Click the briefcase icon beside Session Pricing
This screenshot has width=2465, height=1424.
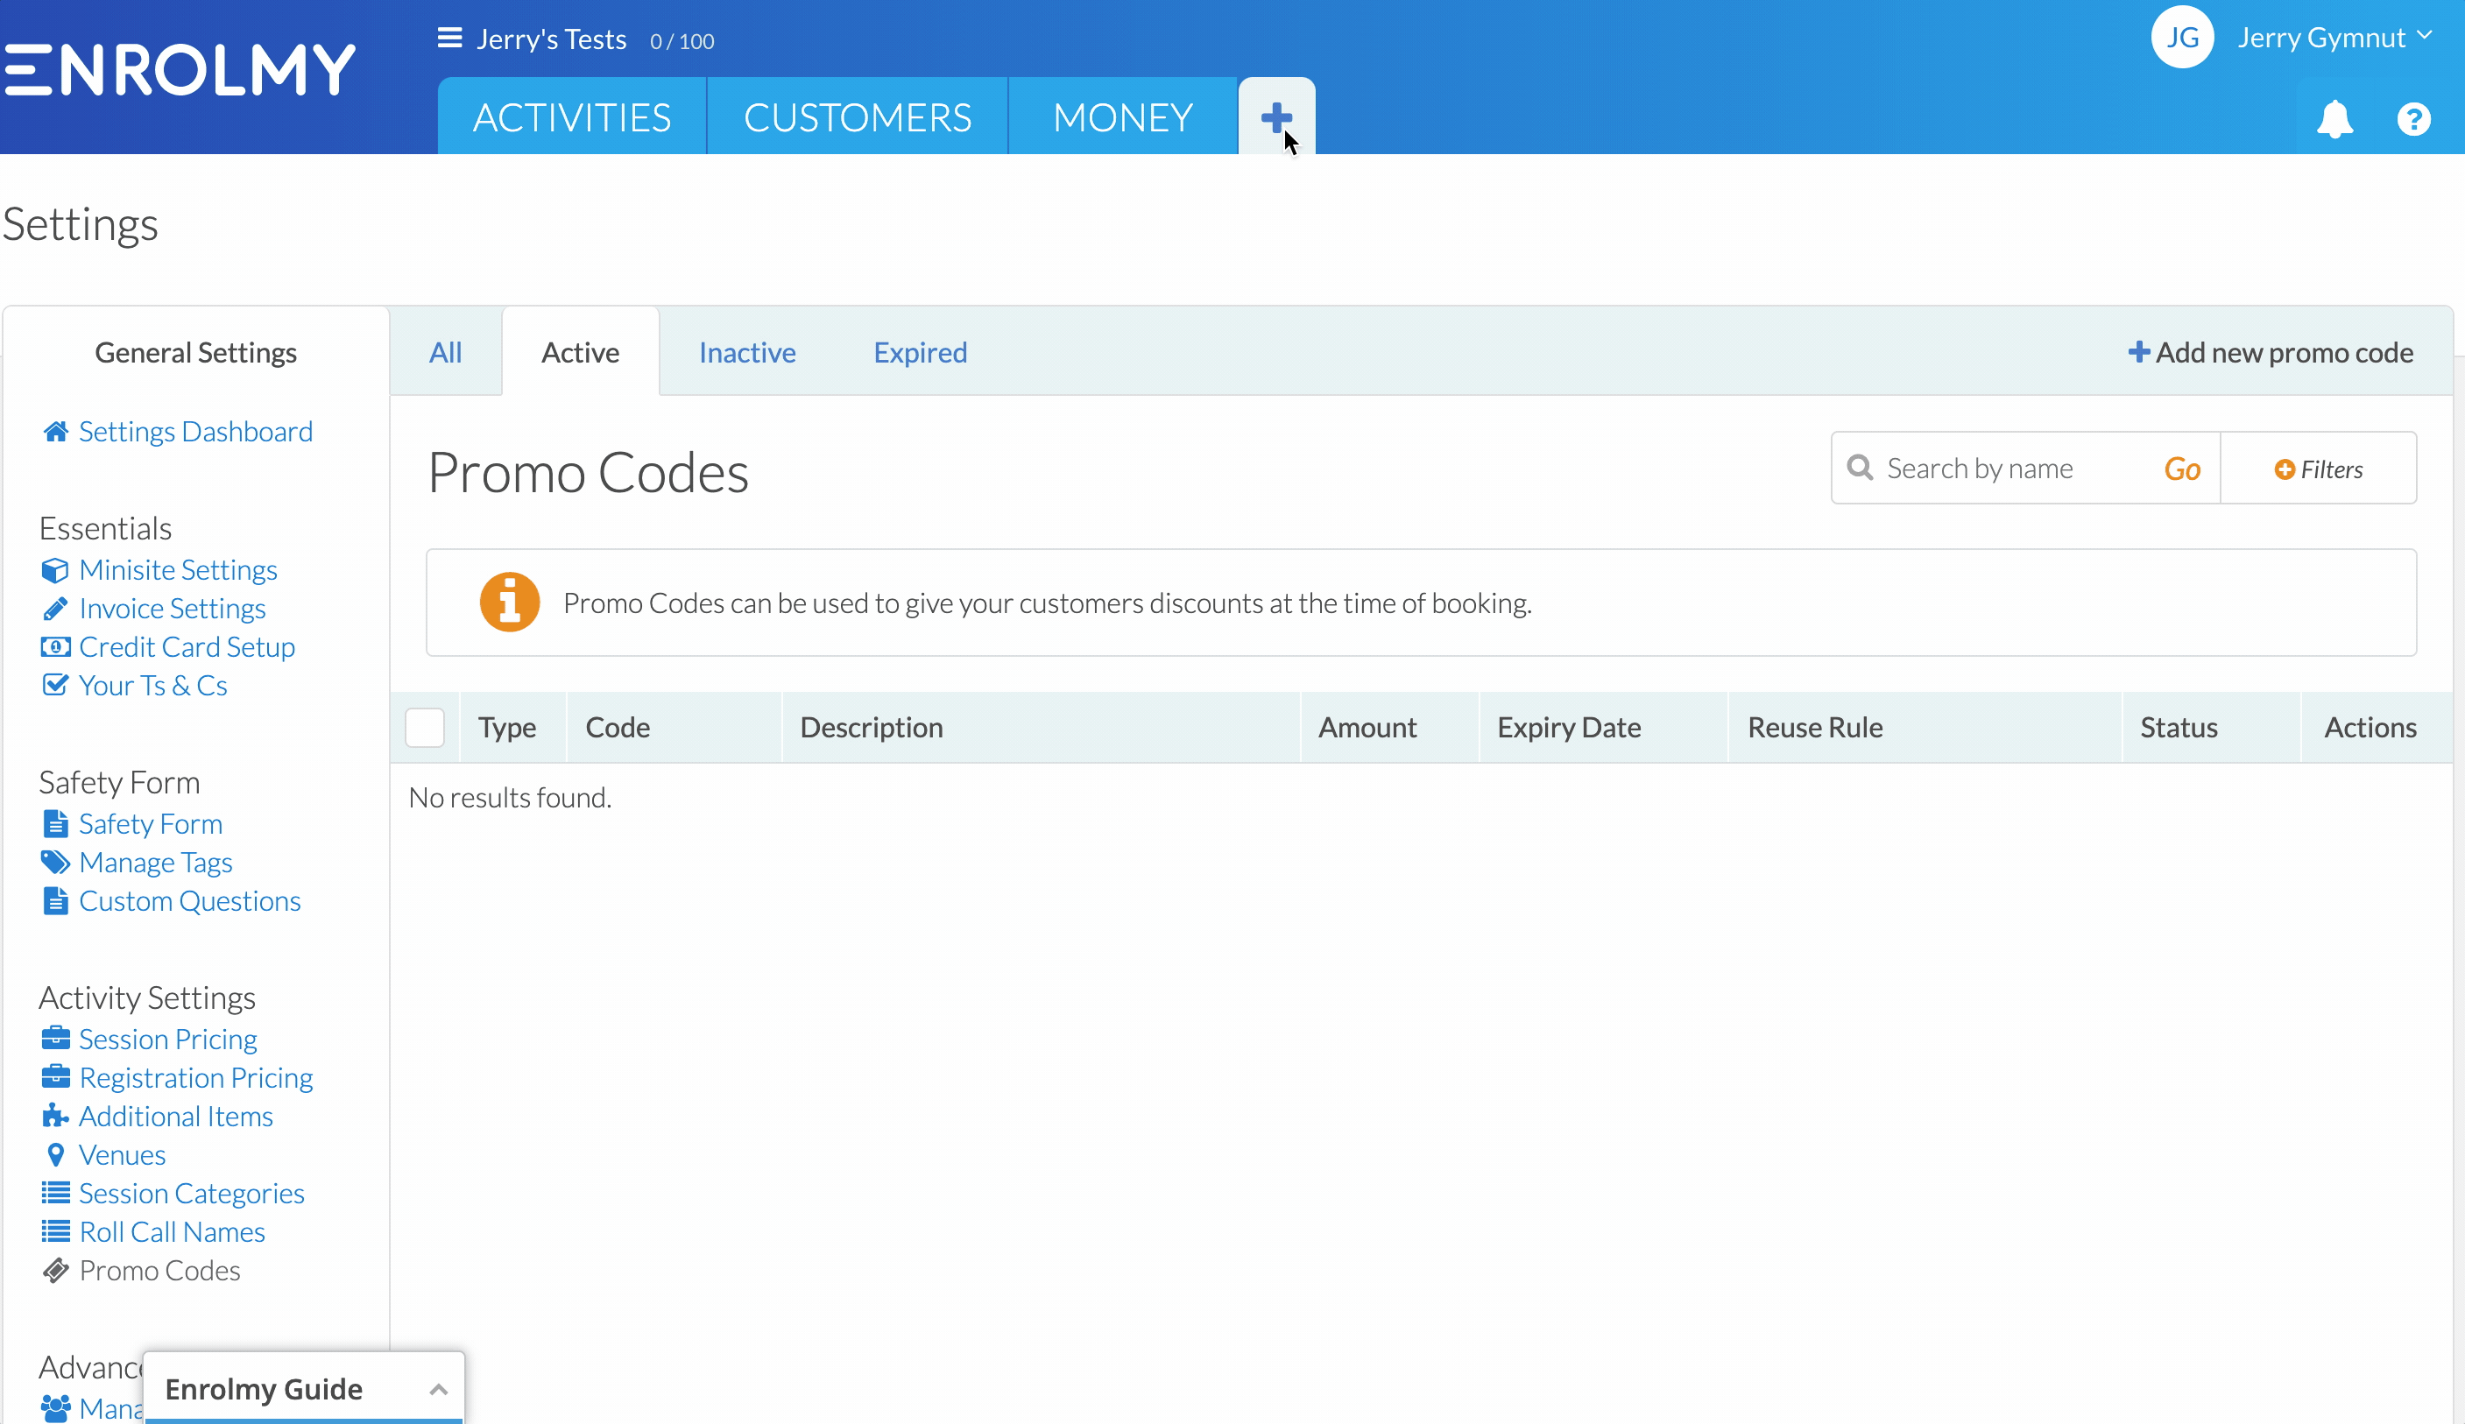tap(56, 1038)
